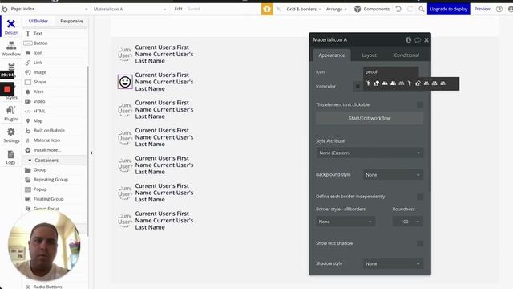
Task: Close the MaterialIcon A property panel
Action: tap(426, 39)
